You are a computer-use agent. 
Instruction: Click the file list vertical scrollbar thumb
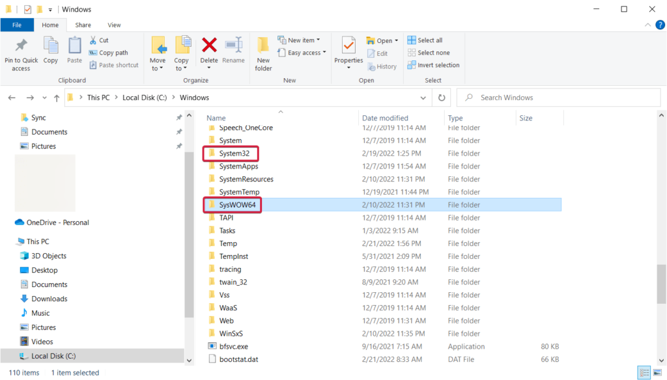pyautogui.click(x=661, y=284)
